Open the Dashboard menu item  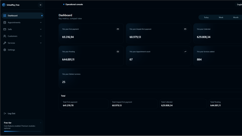(x=22, y=16)
